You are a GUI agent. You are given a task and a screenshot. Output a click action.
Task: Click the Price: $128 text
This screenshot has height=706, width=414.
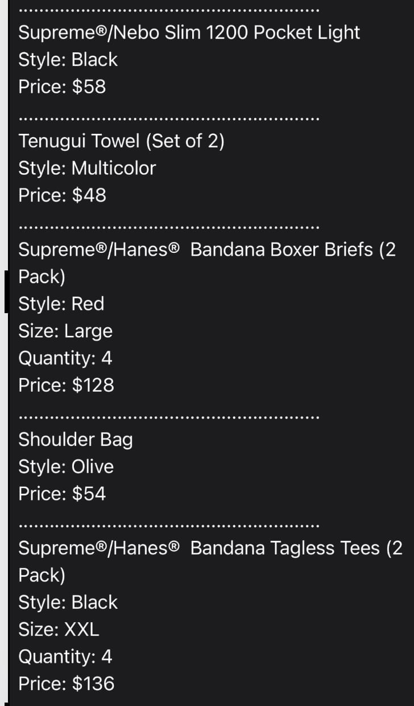click(x=66, y=385)
